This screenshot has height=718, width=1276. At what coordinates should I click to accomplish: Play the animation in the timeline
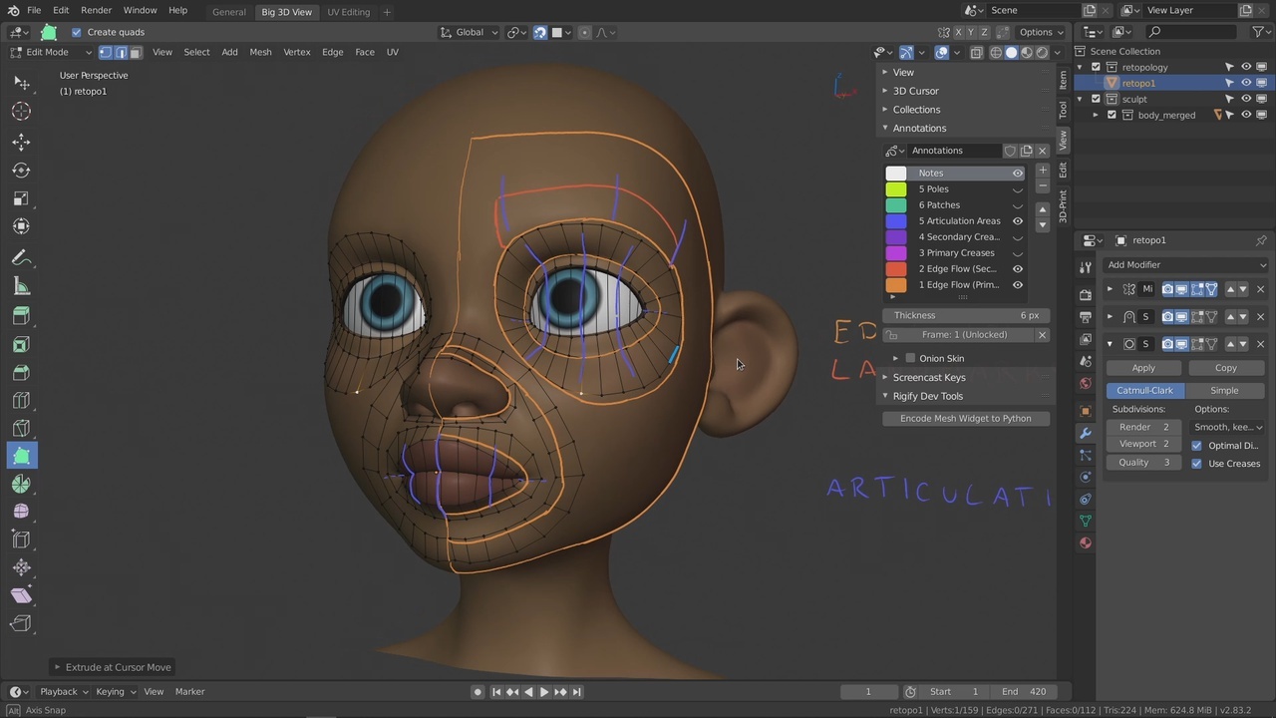coord(544,692)
